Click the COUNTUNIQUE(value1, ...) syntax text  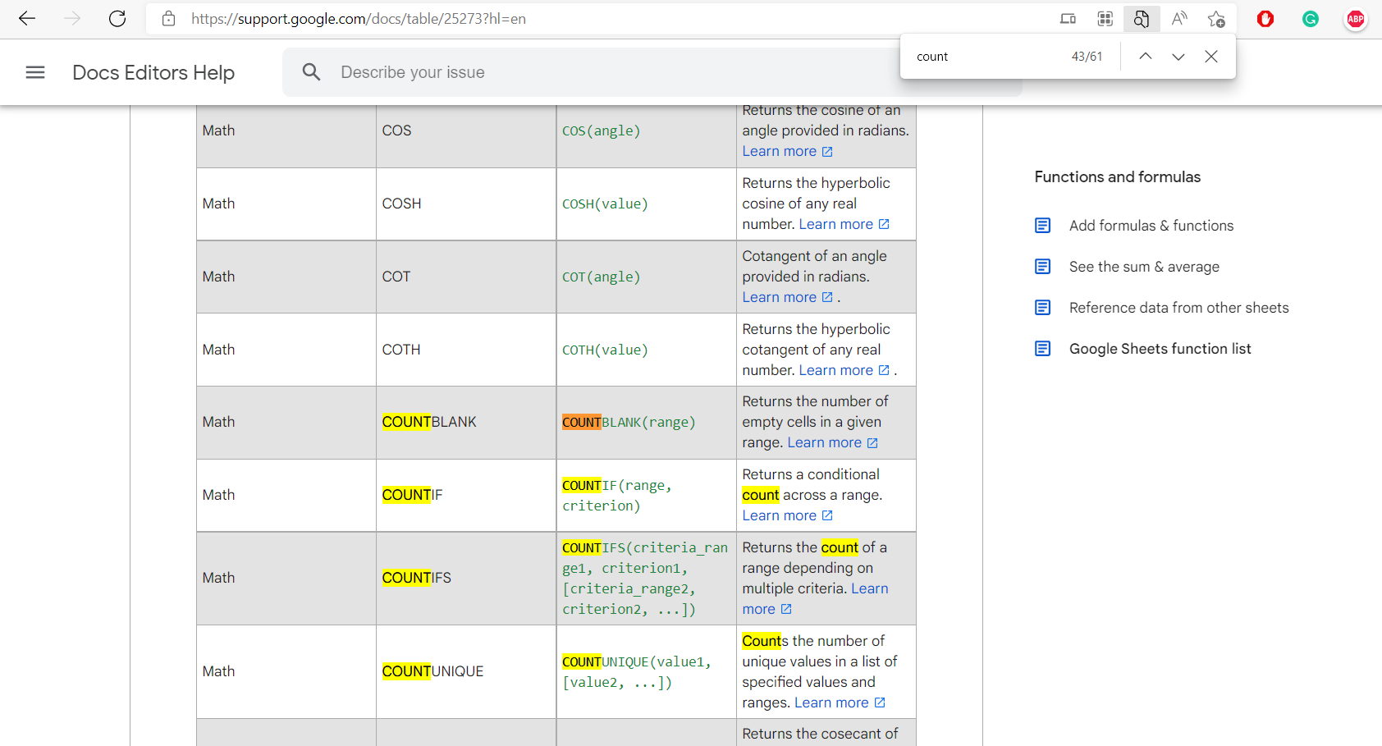637,672
